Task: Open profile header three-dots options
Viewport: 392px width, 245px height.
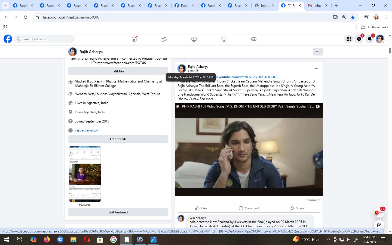Action: coord(318,52)
